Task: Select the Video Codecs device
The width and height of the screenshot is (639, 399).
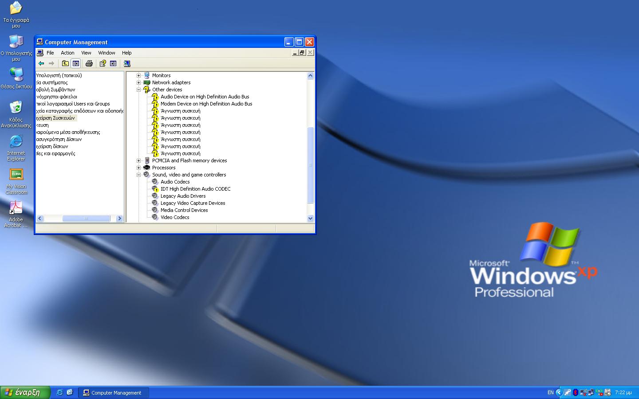Action: pyautogui.click(x=175, y=217)
